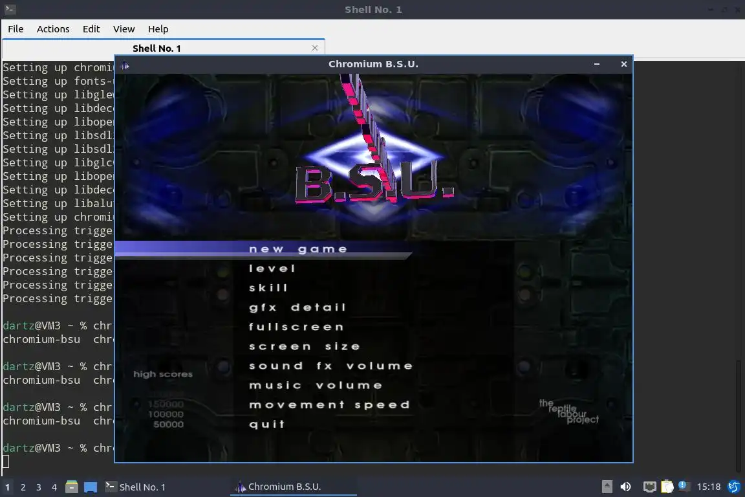Quit the game via quit option
745x497 pixels.
(x=266, y=425)
